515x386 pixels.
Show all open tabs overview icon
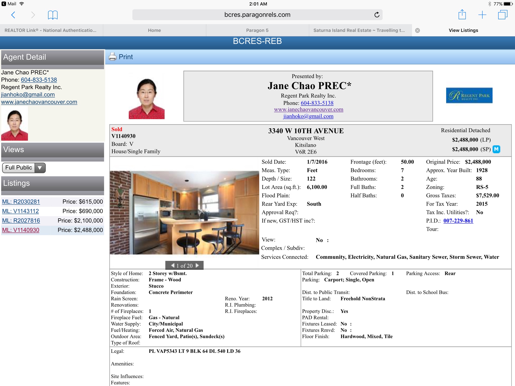[x=502, y=15]
